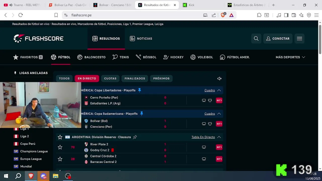Open Copa Perú pinned league
The image size is (322, 181).
pos(28,144)
